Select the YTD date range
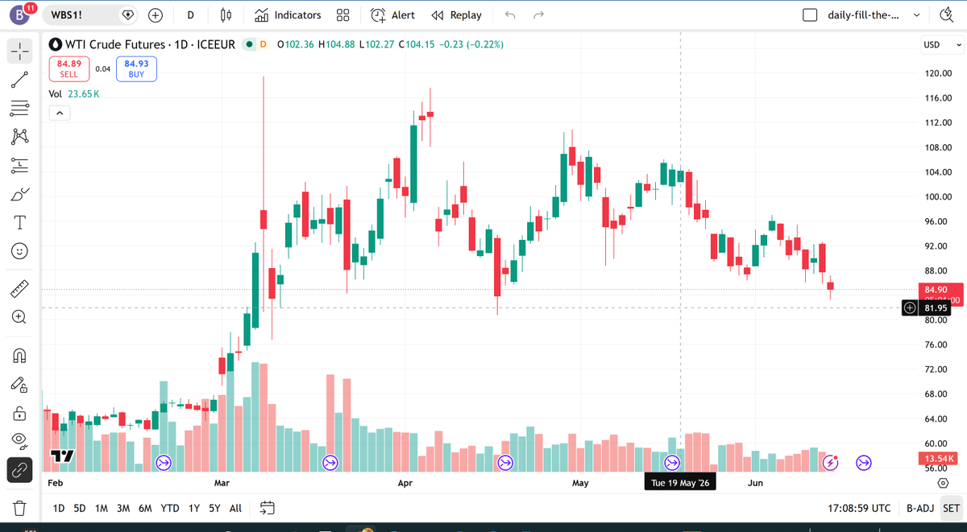 170,508
